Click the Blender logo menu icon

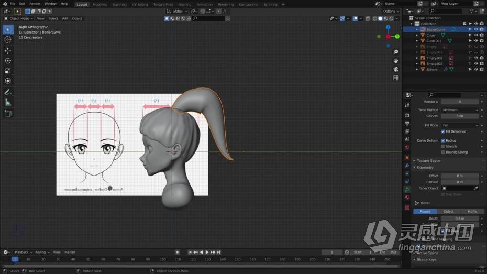point(5,4)
